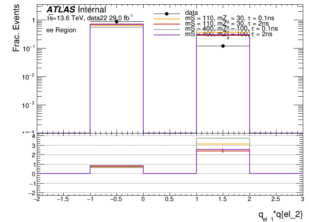This screenshot has width=309, height=222.
Task: Select the x-axis title q_el_1*q{el_2}
Action: click(279, 215)
